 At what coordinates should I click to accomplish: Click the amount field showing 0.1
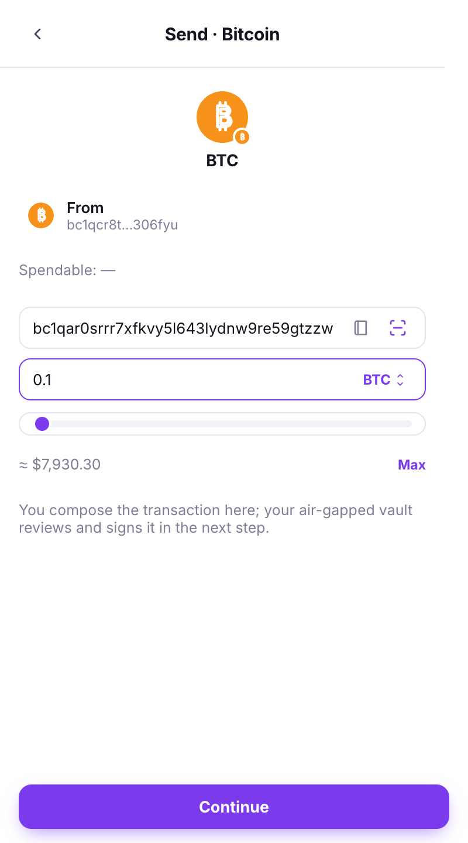pyautogui.click(x=222, y=379)
